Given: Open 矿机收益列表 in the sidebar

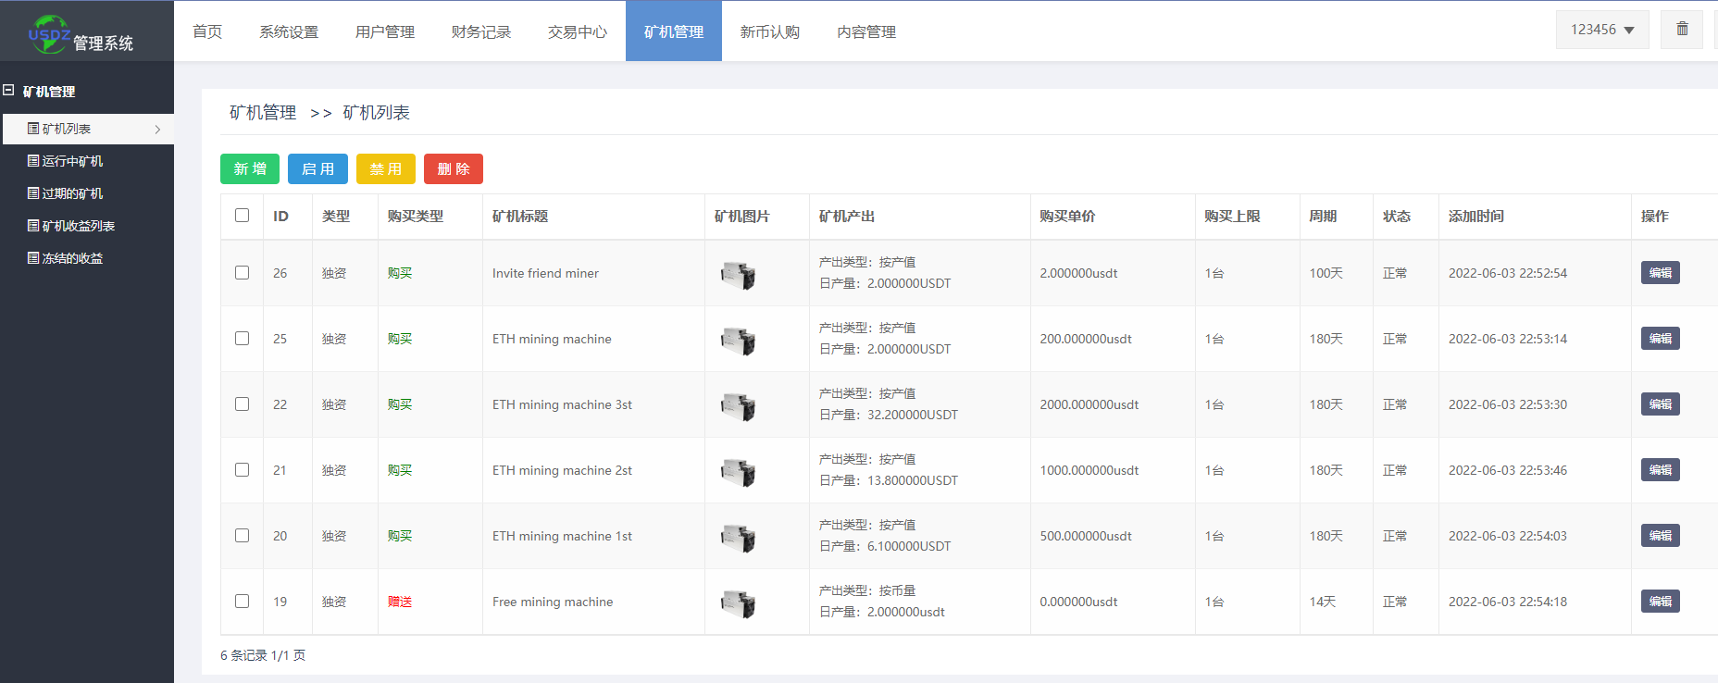Looking at the screenshot, I should point(78,226).
